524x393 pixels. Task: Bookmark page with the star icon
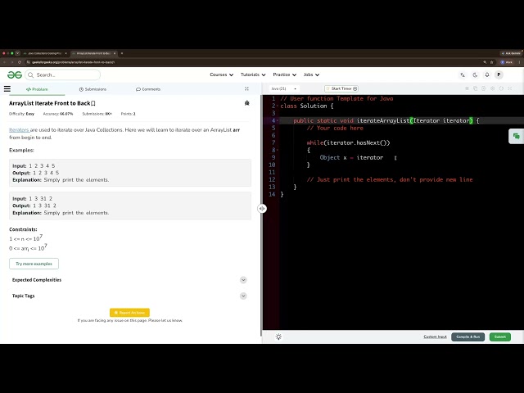491,62
